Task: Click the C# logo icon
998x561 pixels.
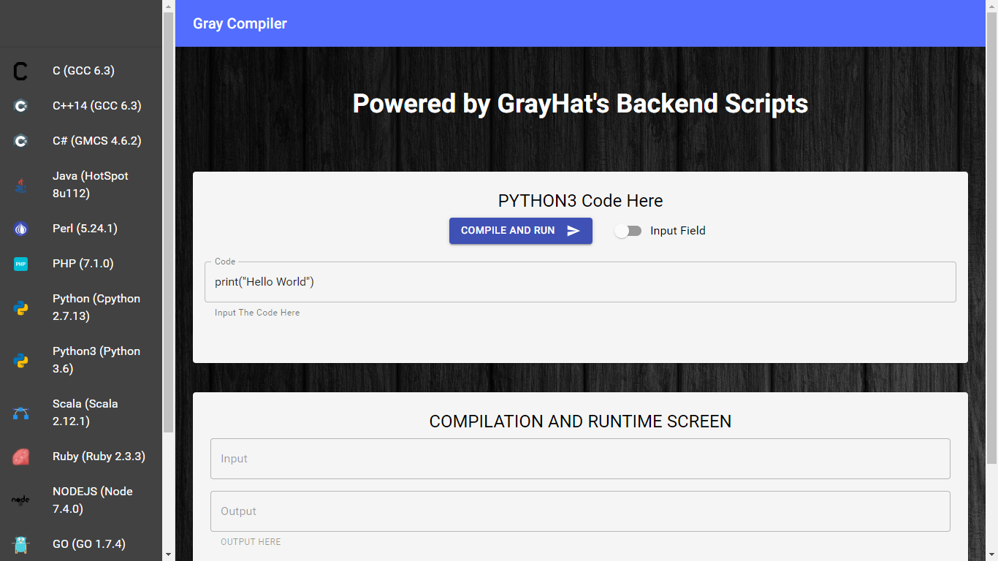Action: pos(20,141)
